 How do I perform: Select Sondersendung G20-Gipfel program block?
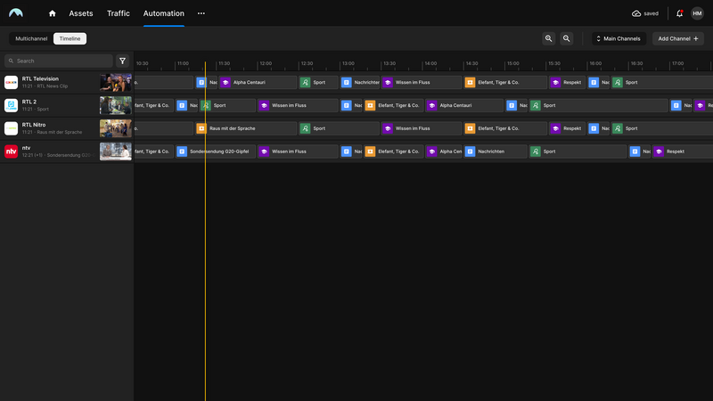click(x=216, y=151)
